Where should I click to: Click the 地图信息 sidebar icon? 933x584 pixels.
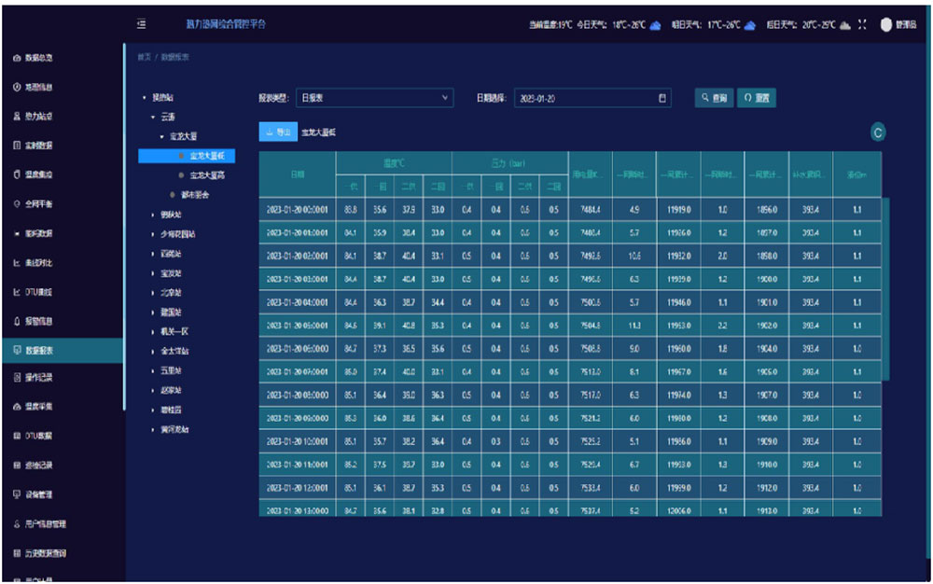click(x=17, y=87)
